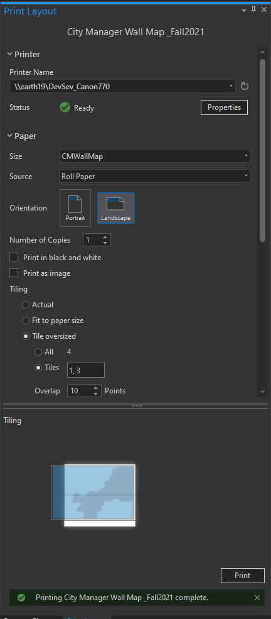The image size is (271, 619).
Task: Click the splitter grip dots above Tiling preview
Action: point(137,405)
